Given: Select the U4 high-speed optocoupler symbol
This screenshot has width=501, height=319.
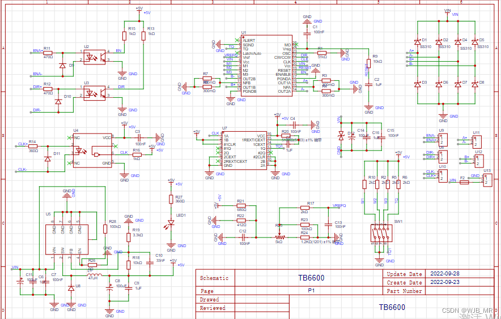Looking at the screenshot, I should point(92,150).
